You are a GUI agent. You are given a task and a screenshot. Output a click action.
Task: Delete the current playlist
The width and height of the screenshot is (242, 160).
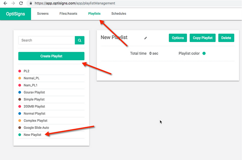pos(226,38)
